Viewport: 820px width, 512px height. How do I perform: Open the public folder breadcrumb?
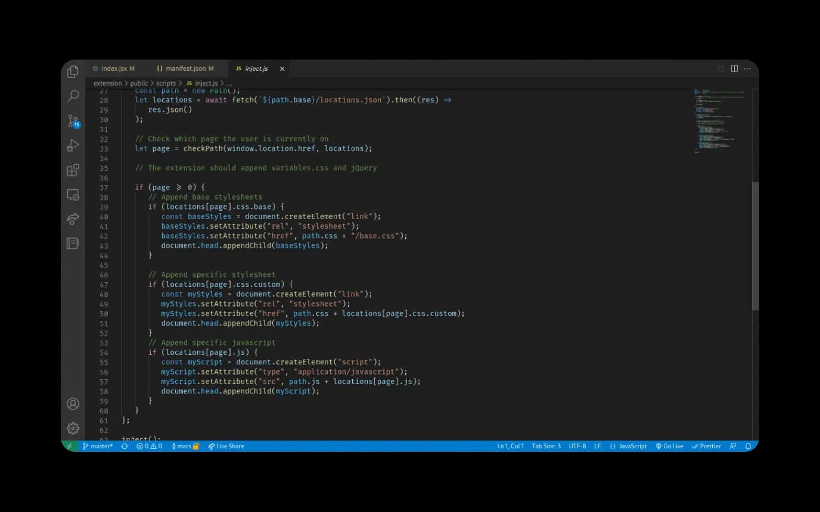coord(138,83)
